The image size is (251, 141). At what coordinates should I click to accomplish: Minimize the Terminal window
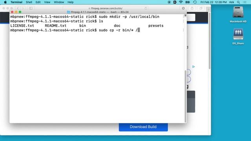click(16, 12)
